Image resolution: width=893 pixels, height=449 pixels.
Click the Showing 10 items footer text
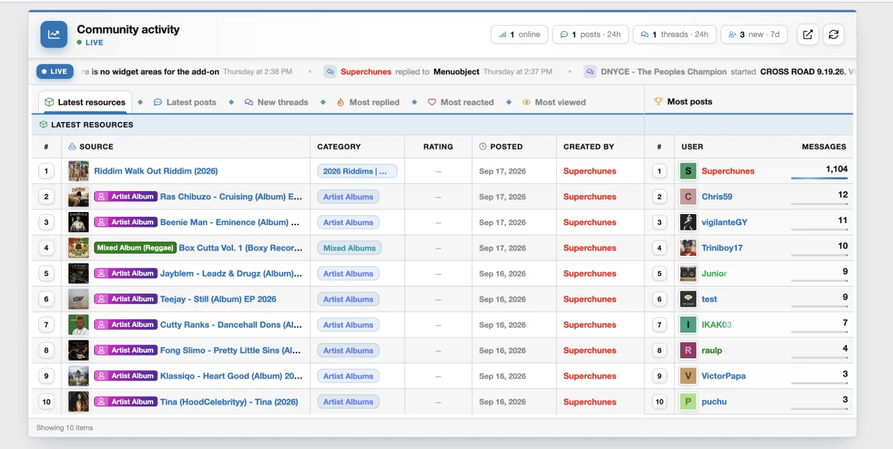click(x=64, y=427)
